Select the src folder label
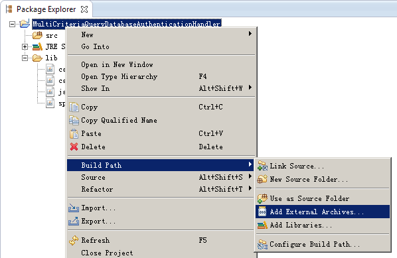Viewport: 397px width, 258px height. click(x=52, y=36)
